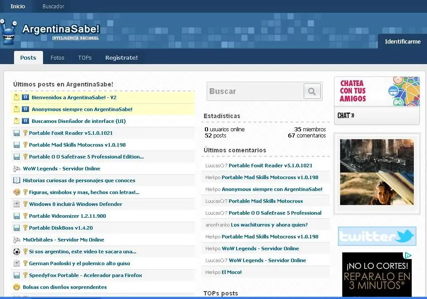Screen dimensions: 427x299
Task: Click the ArgentinaSabe monster mascot logo
Action: click(x=8, y=32)
